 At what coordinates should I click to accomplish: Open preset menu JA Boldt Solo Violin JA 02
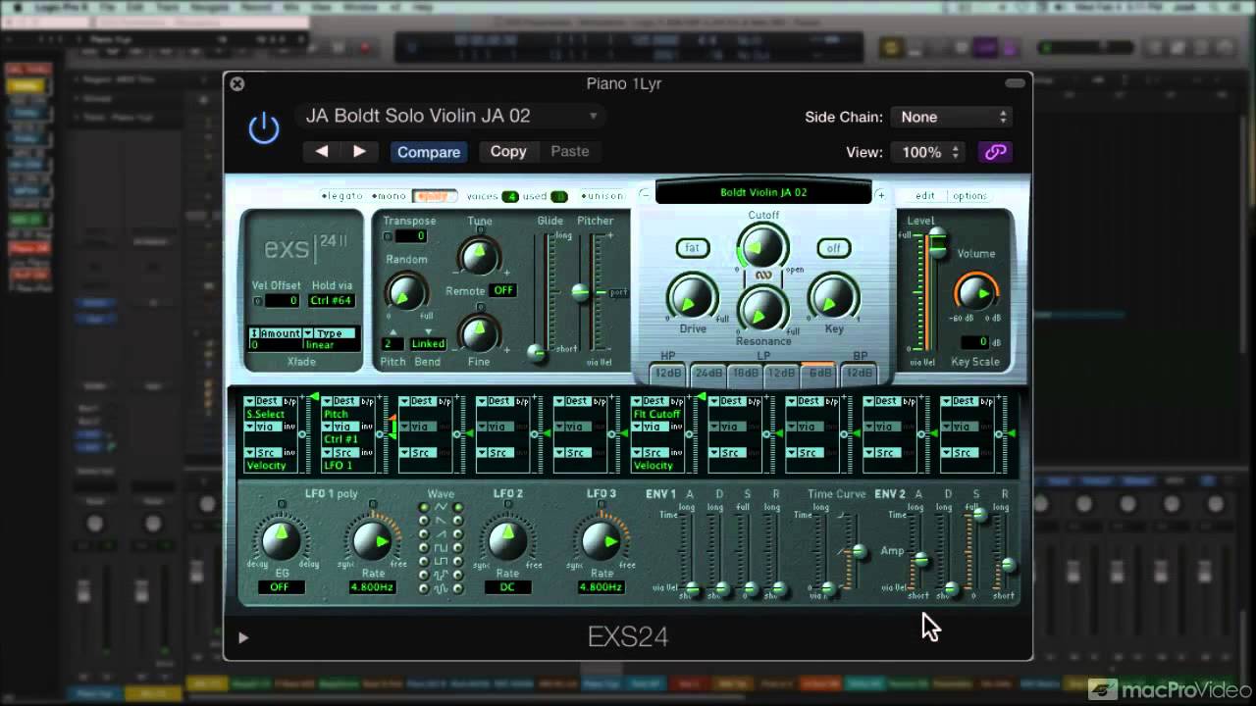451,116
